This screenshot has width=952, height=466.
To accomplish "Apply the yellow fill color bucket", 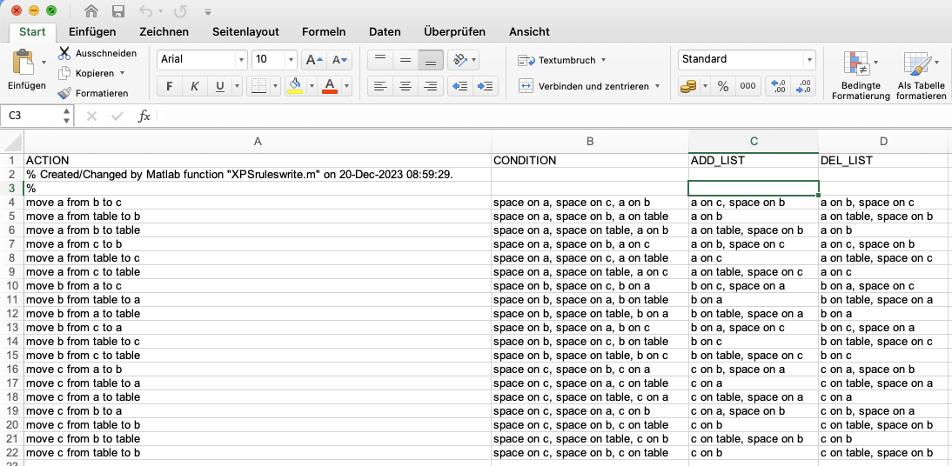I will pos(294,86).
